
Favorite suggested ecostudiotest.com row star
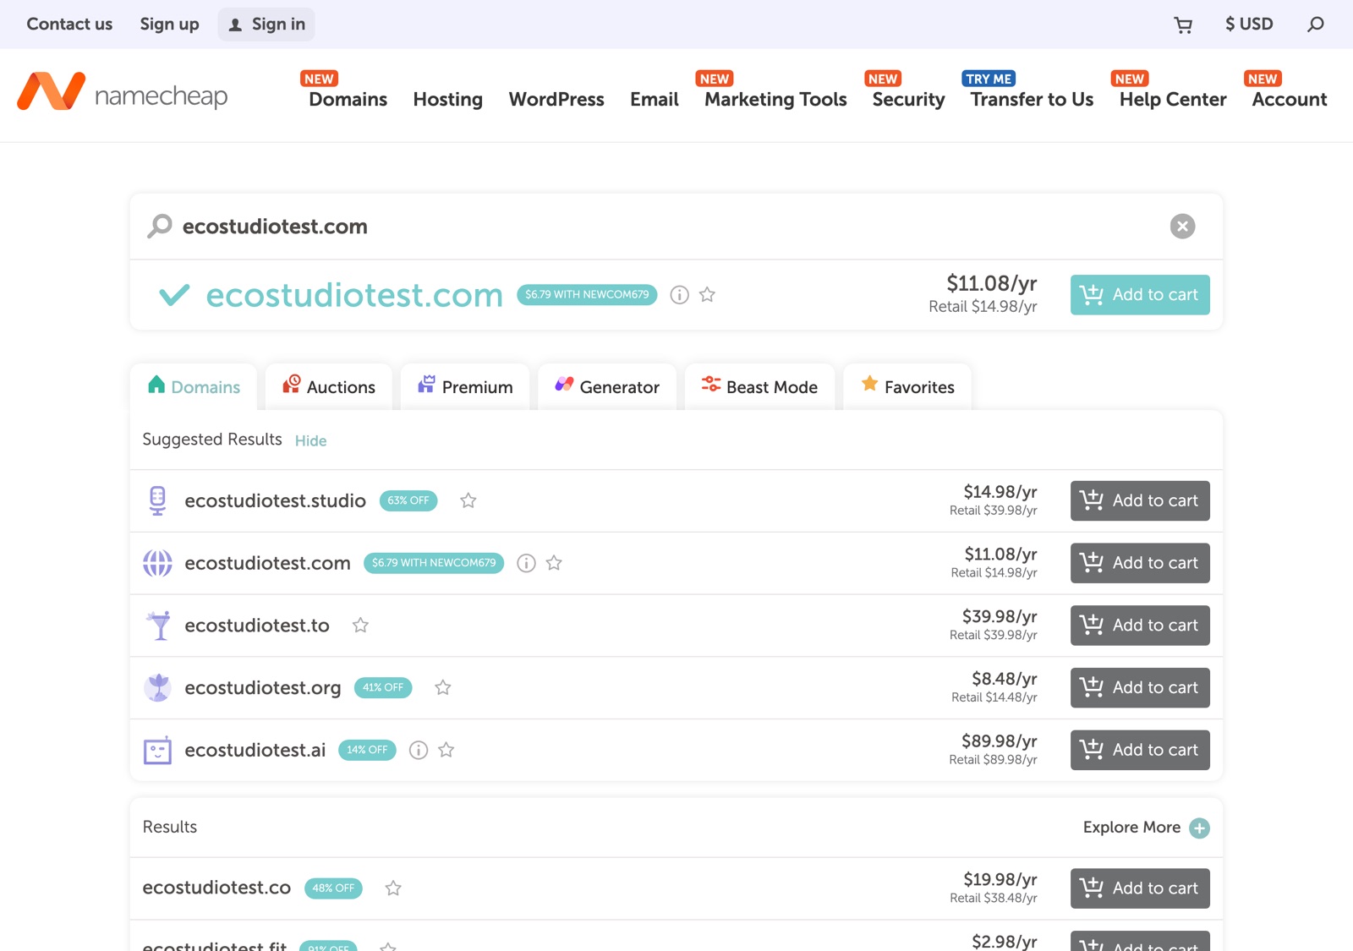(x=554, y=563)
